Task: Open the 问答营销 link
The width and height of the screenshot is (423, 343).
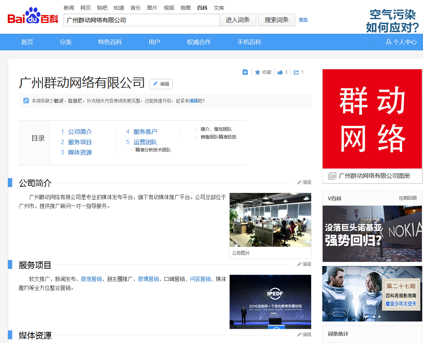Action: tap(200, 279)
